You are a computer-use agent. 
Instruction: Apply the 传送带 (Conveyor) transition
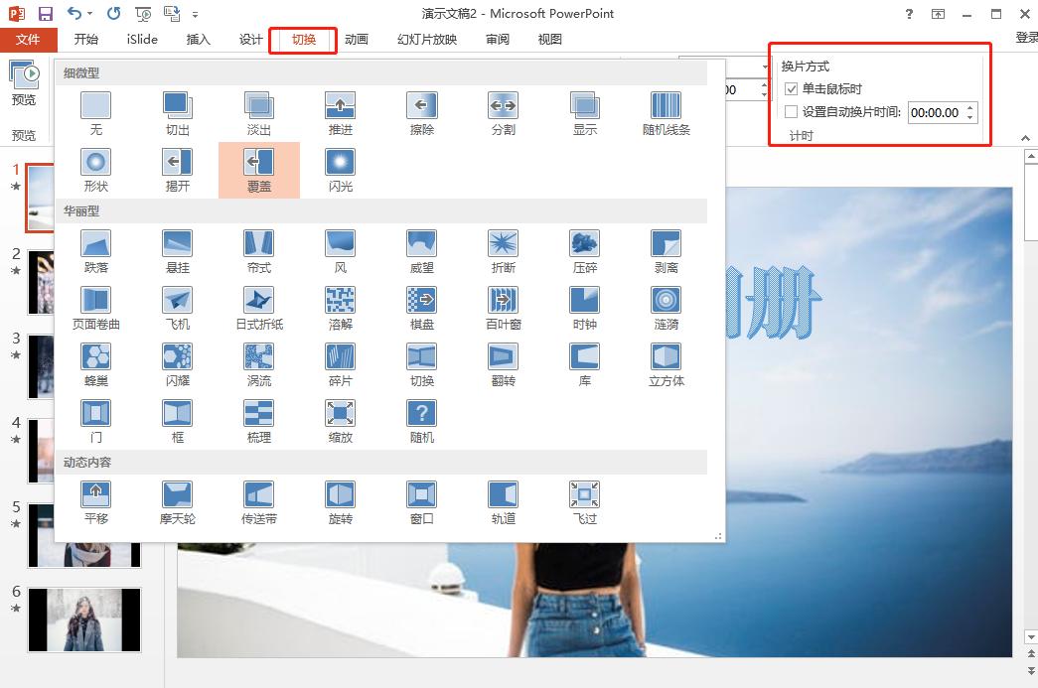(x=259, y=503)
